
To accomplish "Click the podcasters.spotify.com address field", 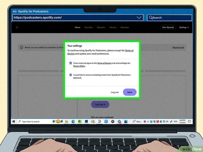I will [x=78, y=18].
